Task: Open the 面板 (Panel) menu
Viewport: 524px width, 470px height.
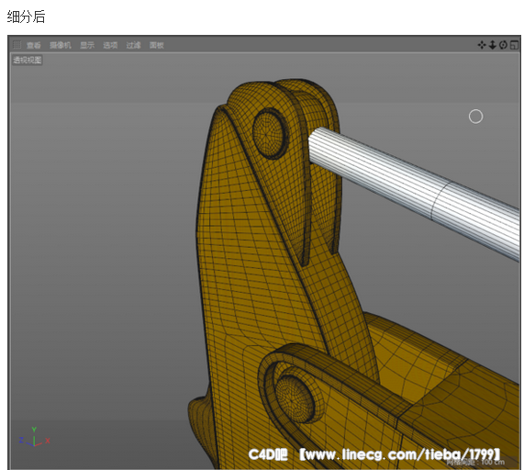Action: (x=156, y=45)
